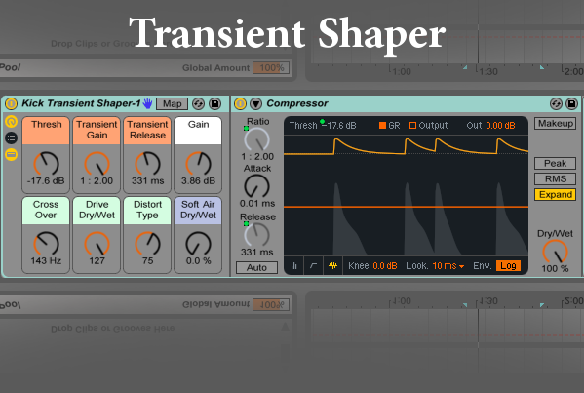The image size is (584, 393).
Task: Click the orange threshold line in display
Action: pyautogui.click(x=406, y=207)
